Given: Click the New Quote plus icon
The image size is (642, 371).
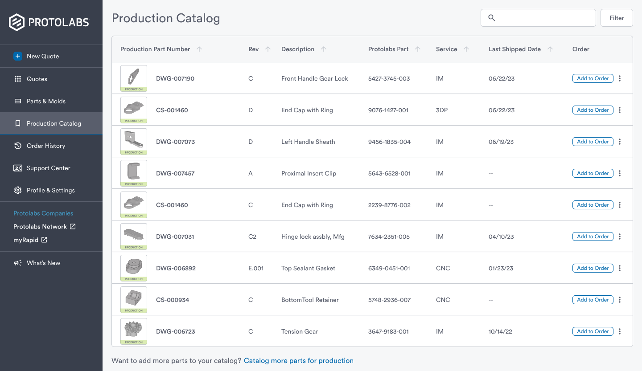Looking at the screenshot, I should (18, 56).
